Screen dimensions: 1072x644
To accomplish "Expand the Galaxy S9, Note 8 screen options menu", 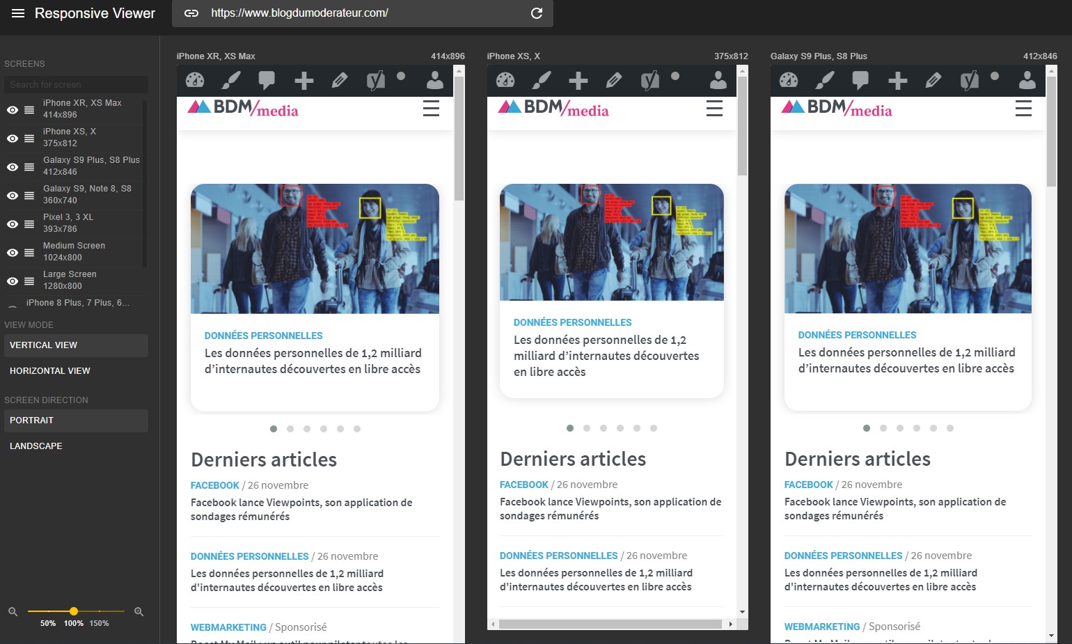I will tap(29, 195).
